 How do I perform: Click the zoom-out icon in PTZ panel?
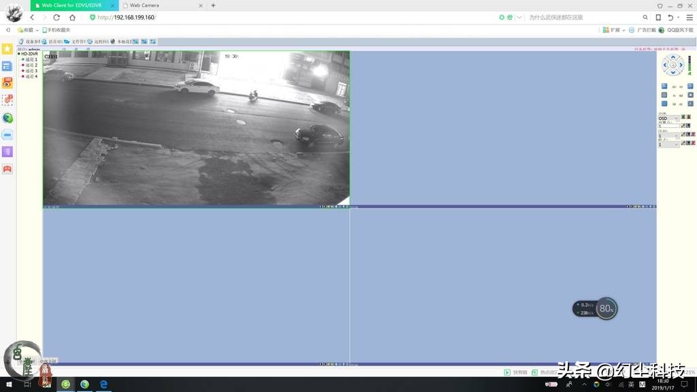coord(664,86)
